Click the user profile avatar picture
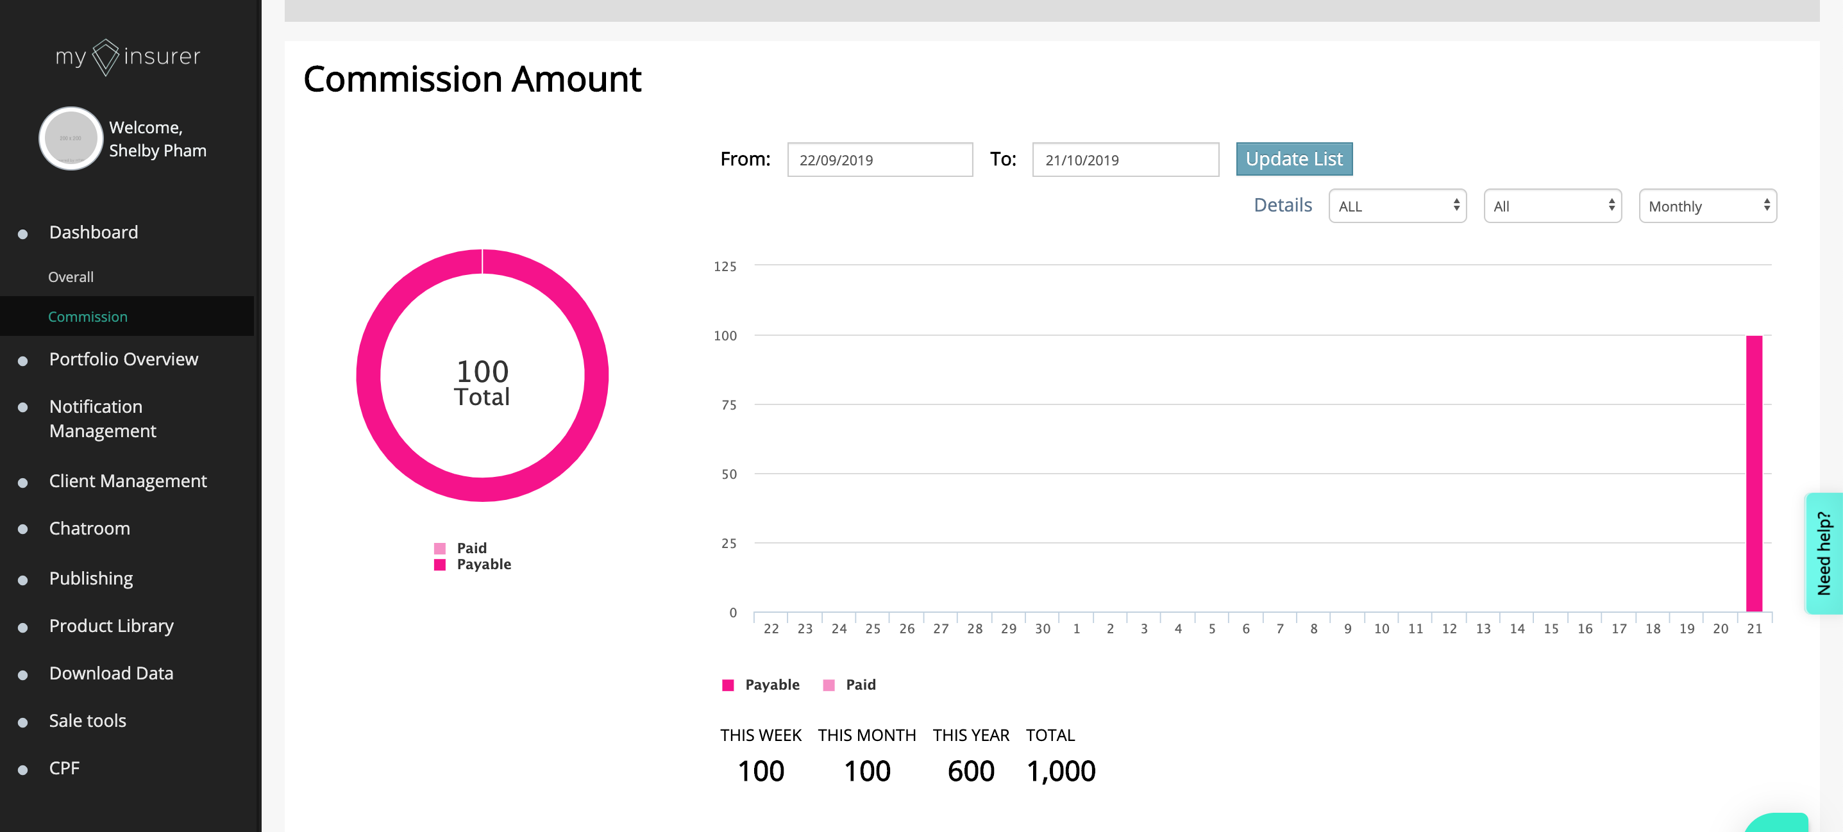This screenshot has height=832, width=1843. (70, 138)
